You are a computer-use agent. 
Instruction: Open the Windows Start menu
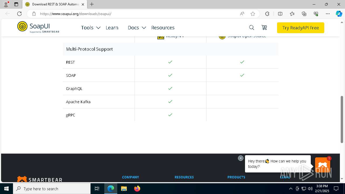pos(6,189)
